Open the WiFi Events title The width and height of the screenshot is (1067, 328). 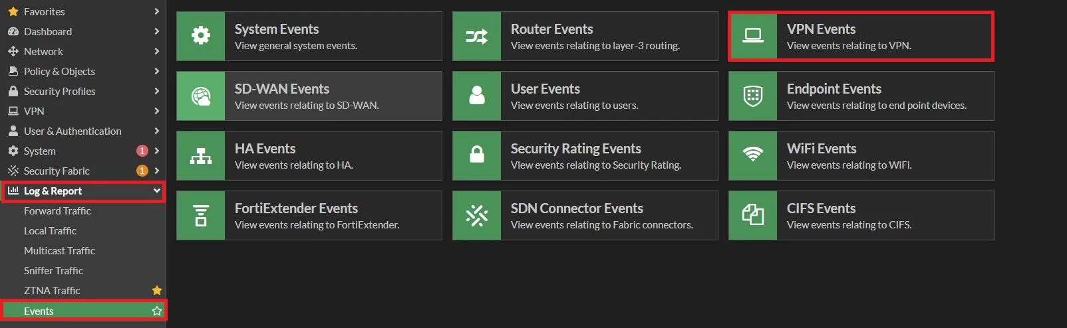(x=822, y=149)
